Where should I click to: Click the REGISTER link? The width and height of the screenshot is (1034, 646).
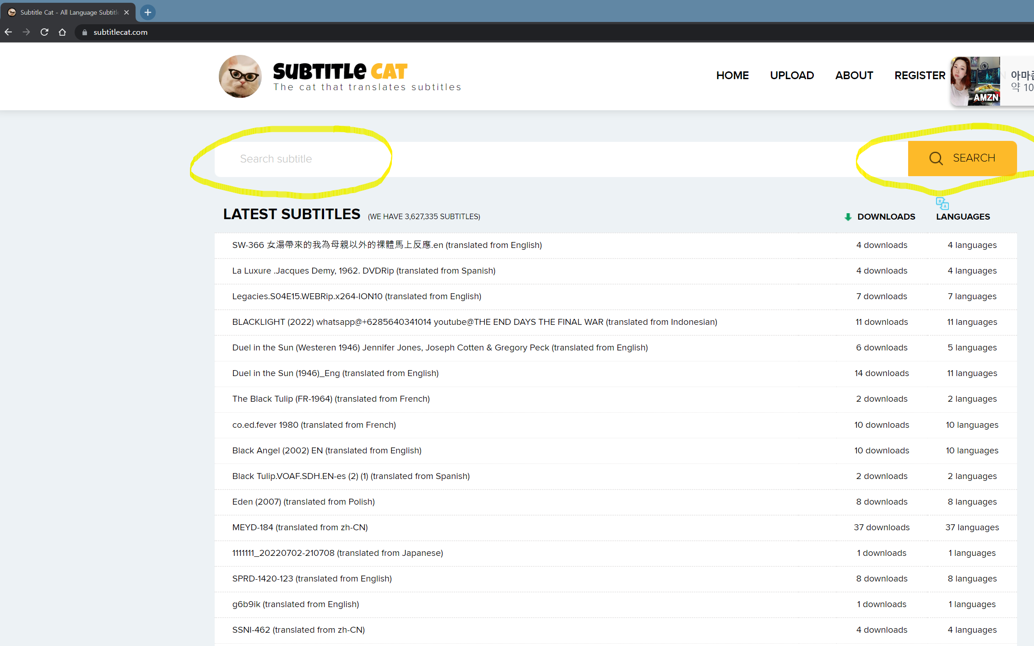[920, 75]
